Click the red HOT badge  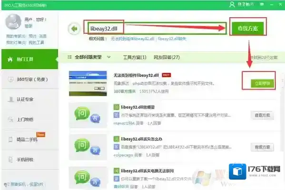(167, 75)
